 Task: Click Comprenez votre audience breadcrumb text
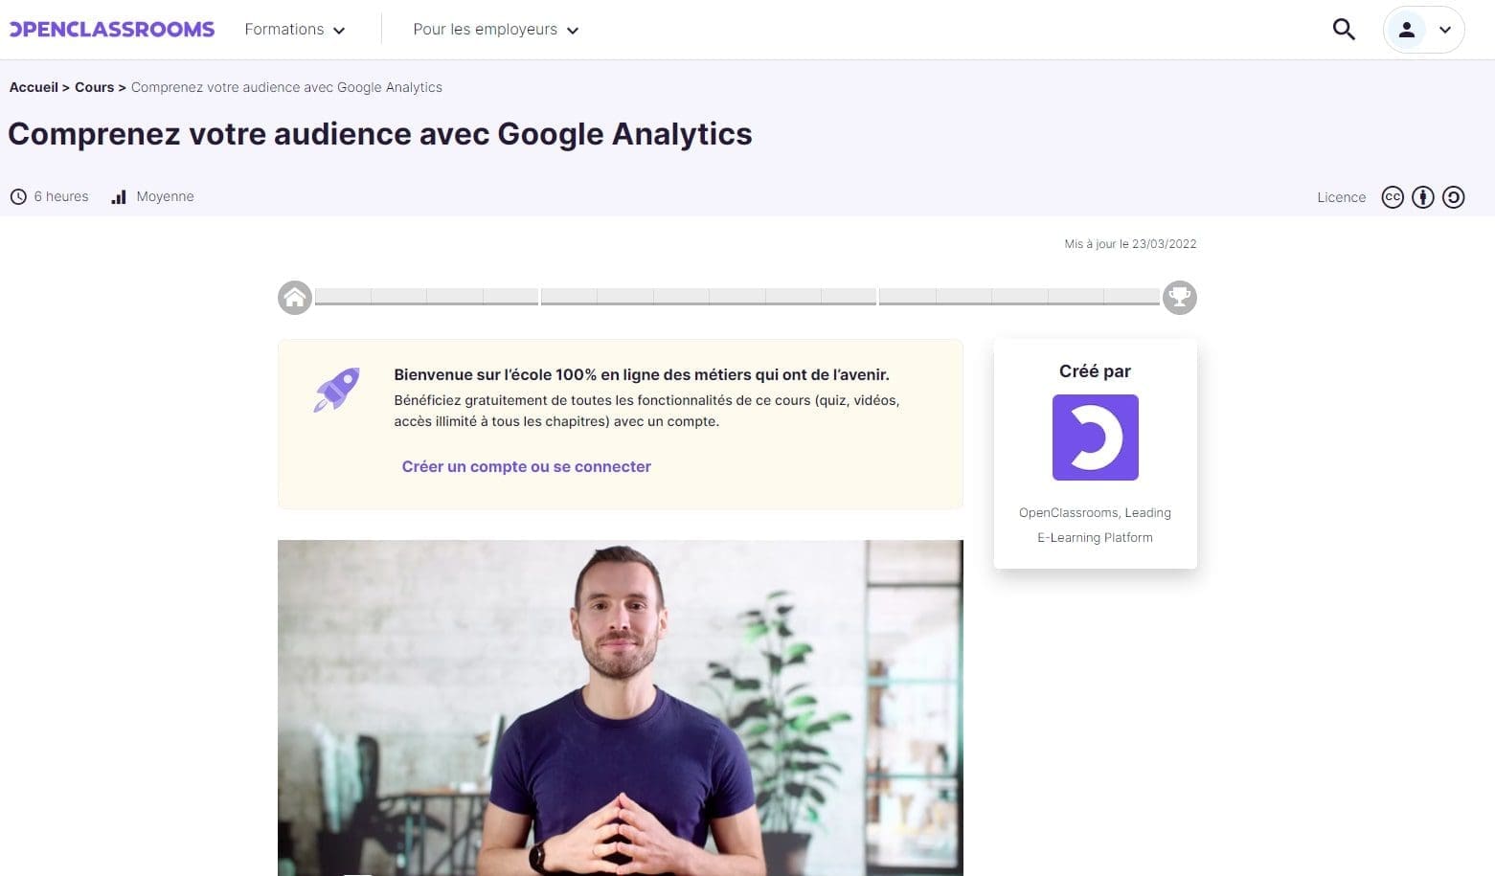[286, 87]
